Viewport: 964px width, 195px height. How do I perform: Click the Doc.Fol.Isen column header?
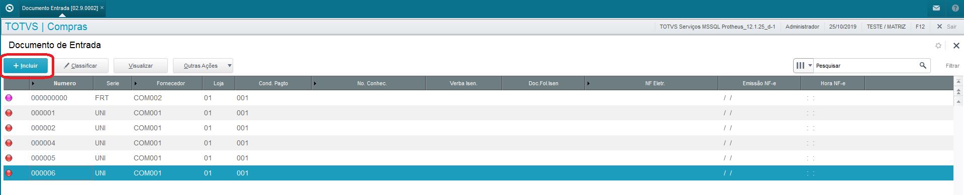pyautogui.click(x=543, y=83)
